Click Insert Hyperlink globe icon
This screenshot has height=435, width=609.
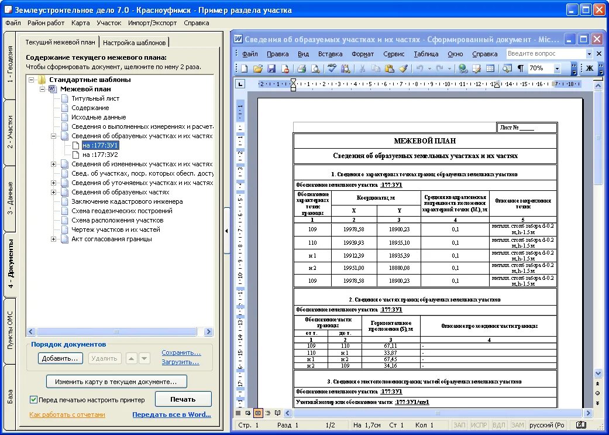[463, 68]
